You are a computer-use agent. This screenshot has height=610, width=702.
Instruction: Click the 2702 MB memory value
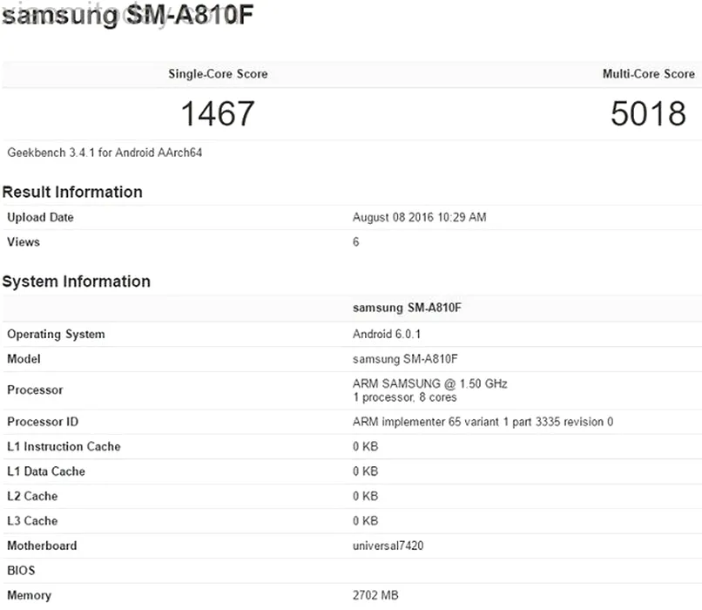tap(375, 596)
